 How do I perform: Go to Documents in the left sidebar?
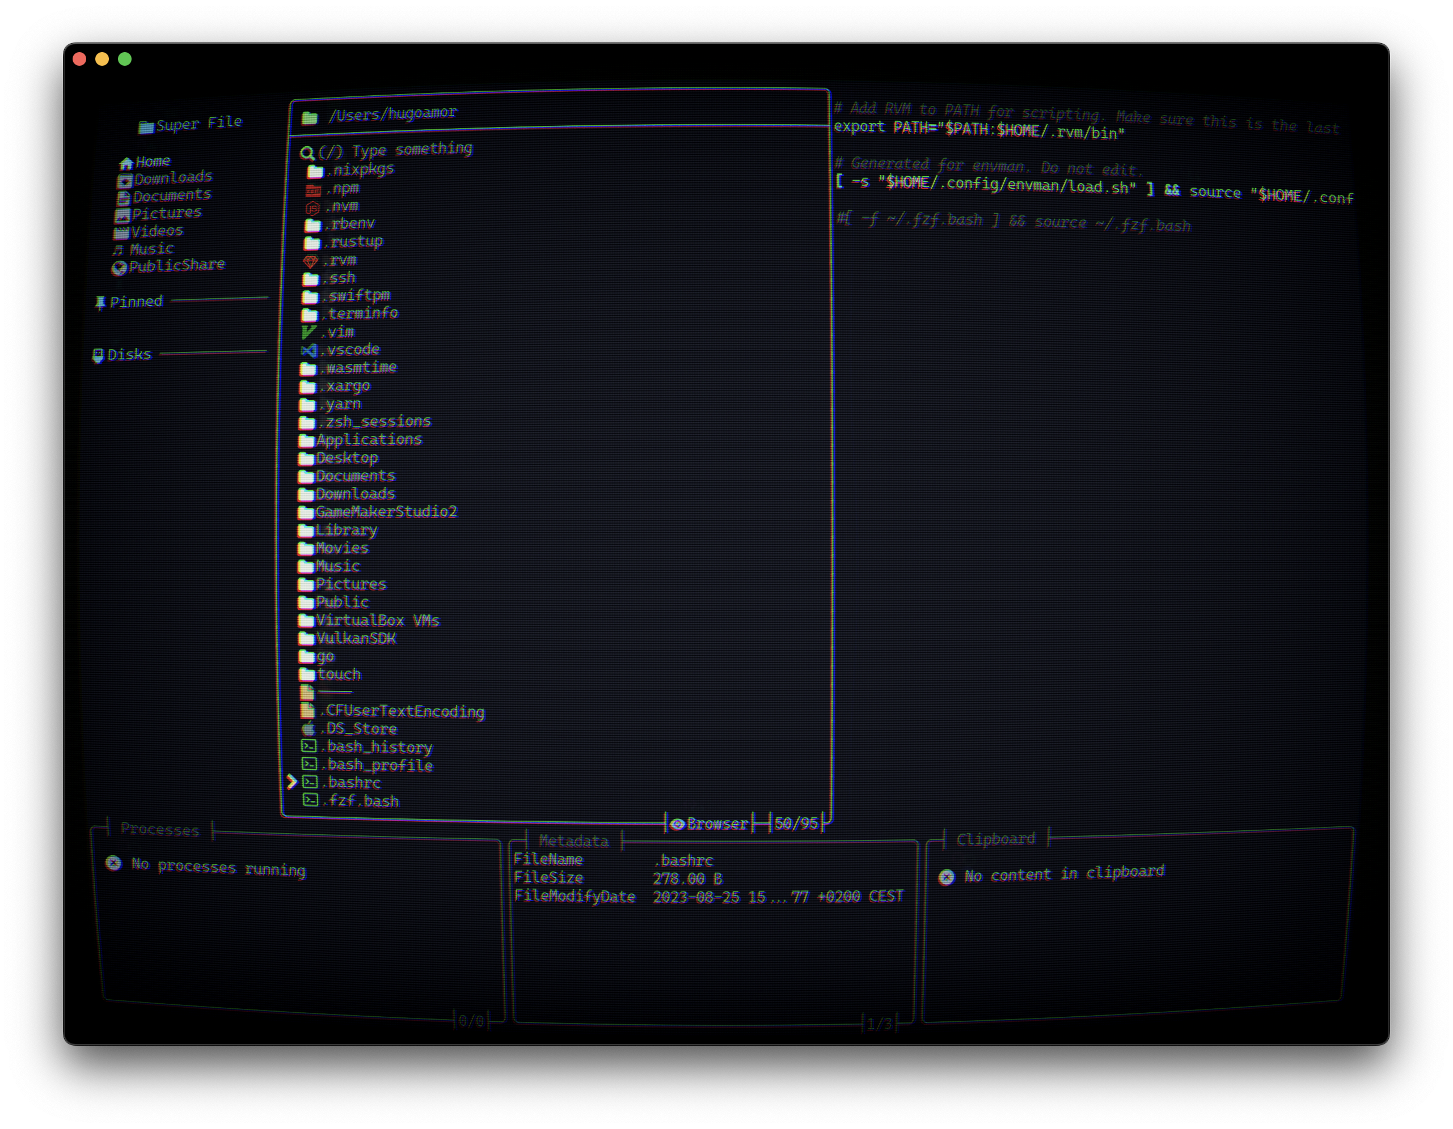pos(172,196)
